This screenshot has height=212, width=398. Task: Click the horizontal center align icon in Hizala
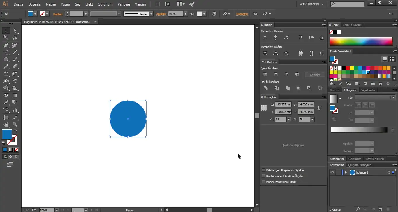(275, 37)
